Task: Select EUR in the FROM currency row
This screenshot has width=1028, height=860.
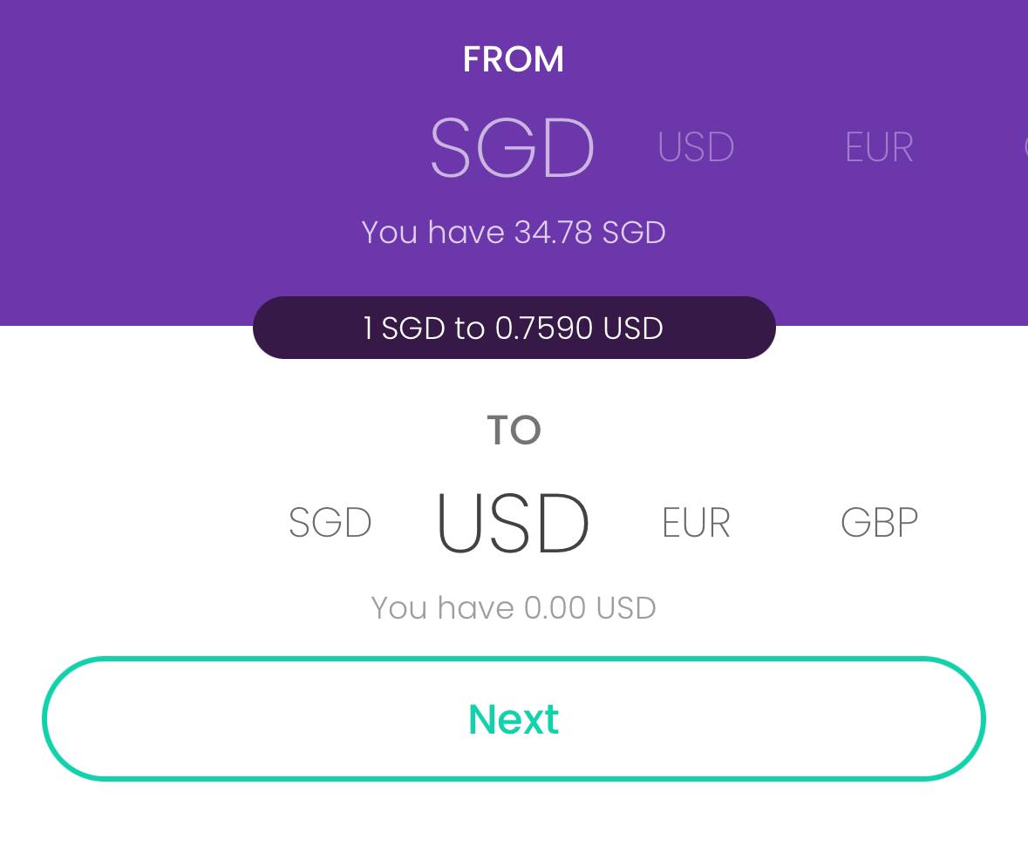Action: [878, 146]
